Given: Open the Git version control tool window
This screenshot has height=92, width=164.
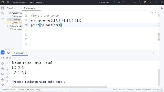Looking at the screenshot, I should point(3,85).
